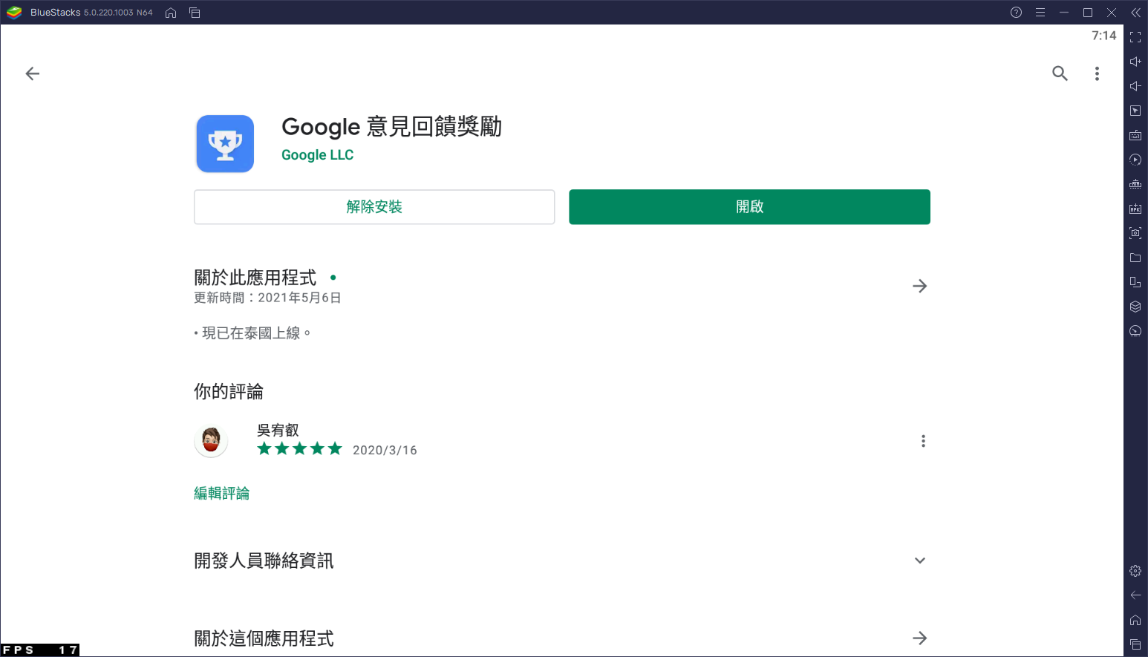Click the BlueStacks home icon in title bar
The height and width of the screenshot is (657, 1148).
pos(171,13)
